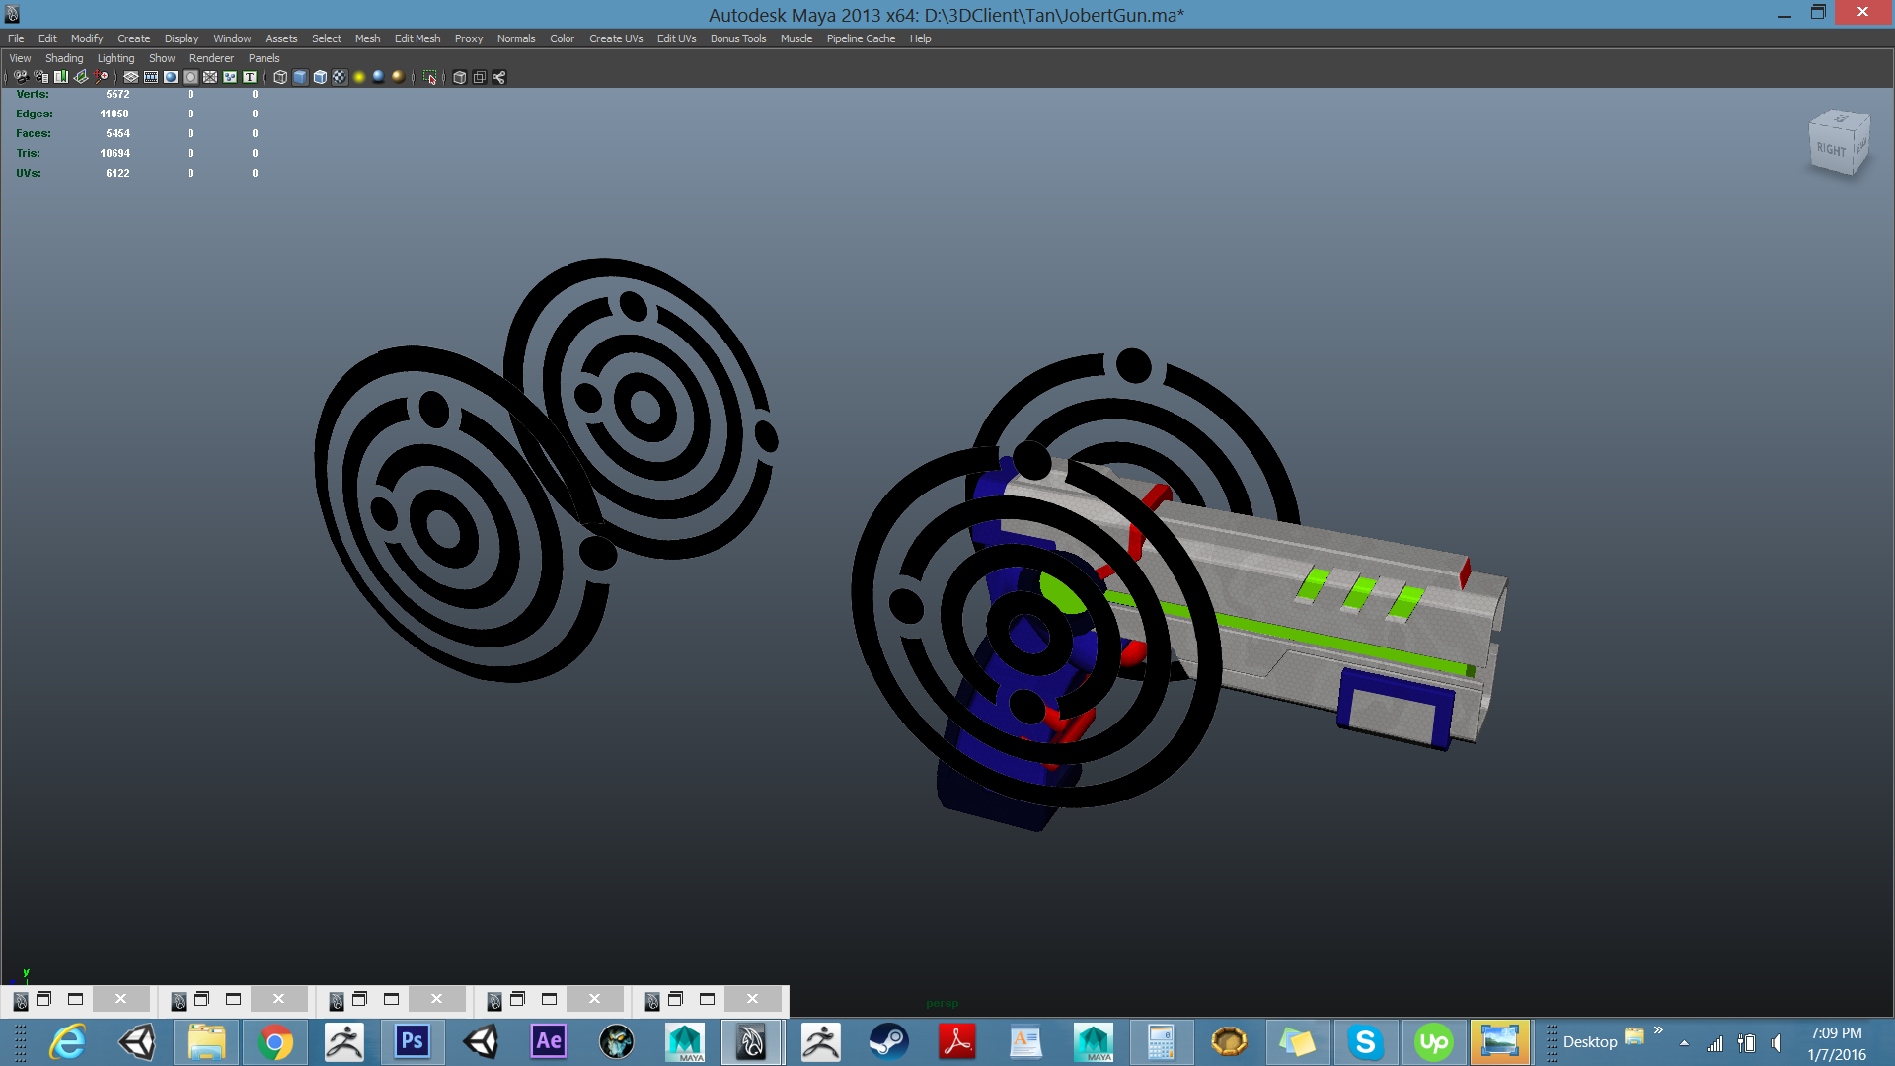This screenshot has height=1066, width=1895.
Task: Click the Image Plane icon
Action: click(x=81, y=77)
